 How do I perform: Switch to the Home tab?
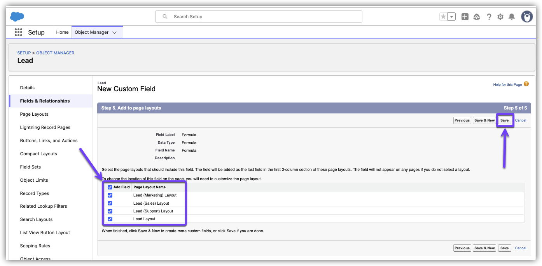point(62,32)
